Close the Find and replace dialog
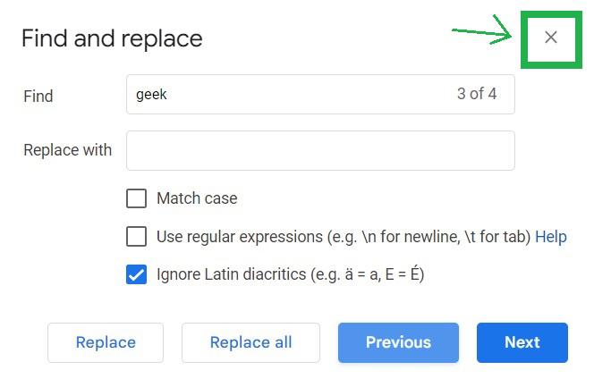The width and height of the screenshot is (594, 387). tap(550, 37)
